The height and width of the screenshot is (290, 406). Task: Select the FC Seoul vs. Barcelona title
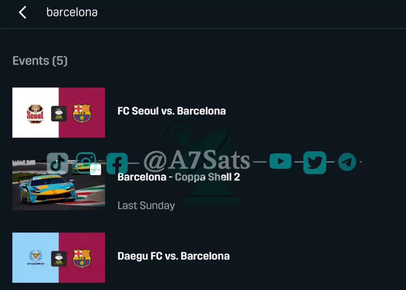[x=172, y=111]
